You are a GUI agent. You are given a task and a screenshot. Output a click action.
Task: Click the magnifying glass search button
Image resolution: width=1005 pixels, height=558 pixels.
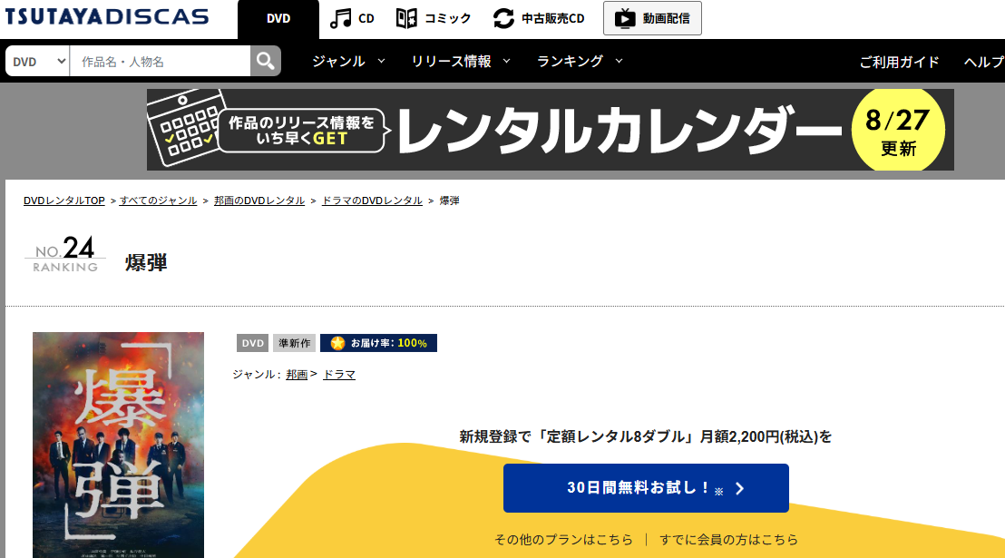point(266,62)
